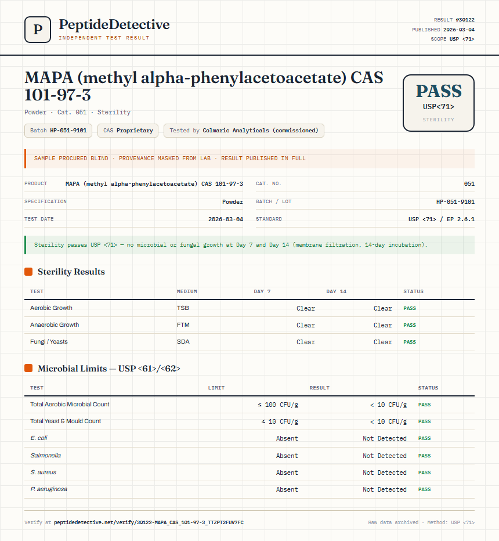499x541 pixels.
Task: Click the SCOPE USP <71> text
Action: (x=453, y=39)
